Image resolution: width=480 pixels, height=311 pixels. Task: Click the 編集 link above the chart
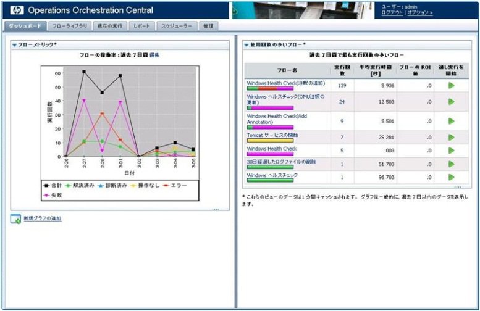(154, 55)
